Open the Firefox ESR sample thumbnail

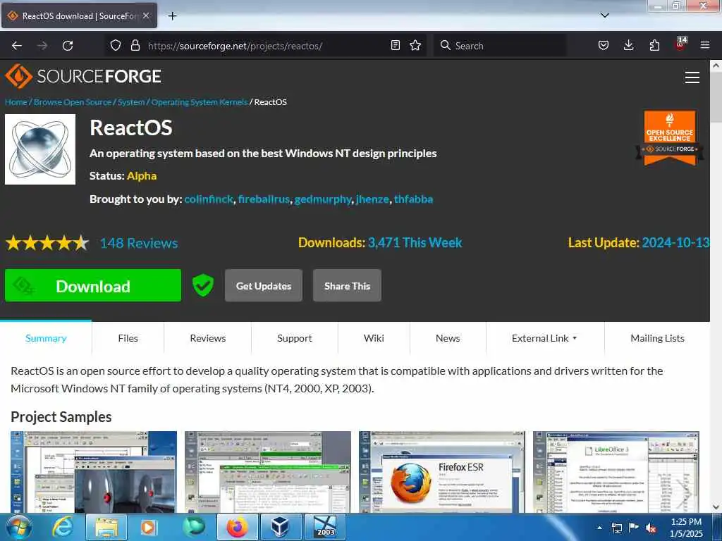click(x=441, y=472)
